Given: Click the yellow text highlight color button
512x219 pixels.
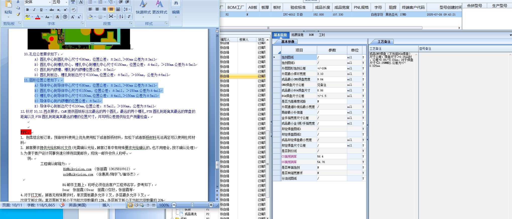Looking at the screenshot, I should (27, 17).
